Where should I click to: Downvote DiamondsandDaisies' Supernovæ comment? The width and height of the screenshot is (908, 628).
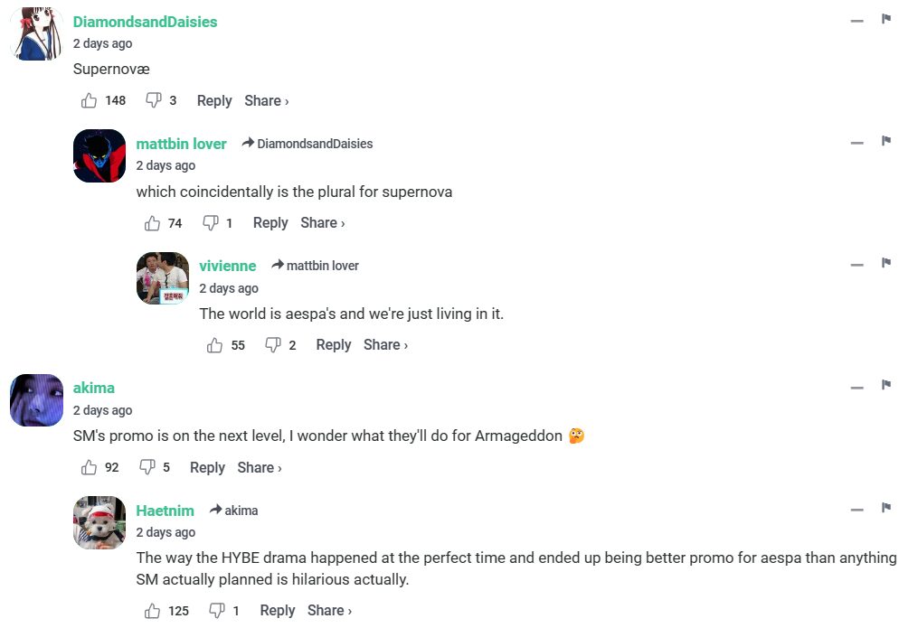click(x=154, y=100)
